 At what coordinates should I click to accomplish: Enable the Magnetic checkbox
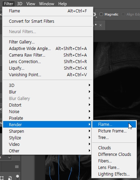tap(101, 14)
